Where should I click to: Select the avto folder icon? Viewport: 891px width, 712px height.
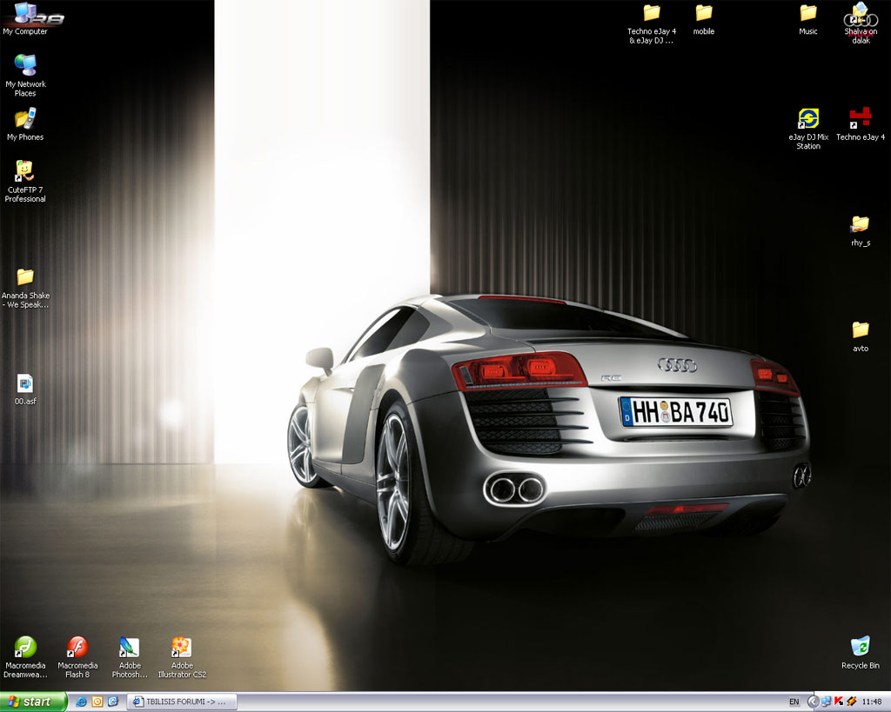(861, 336)
